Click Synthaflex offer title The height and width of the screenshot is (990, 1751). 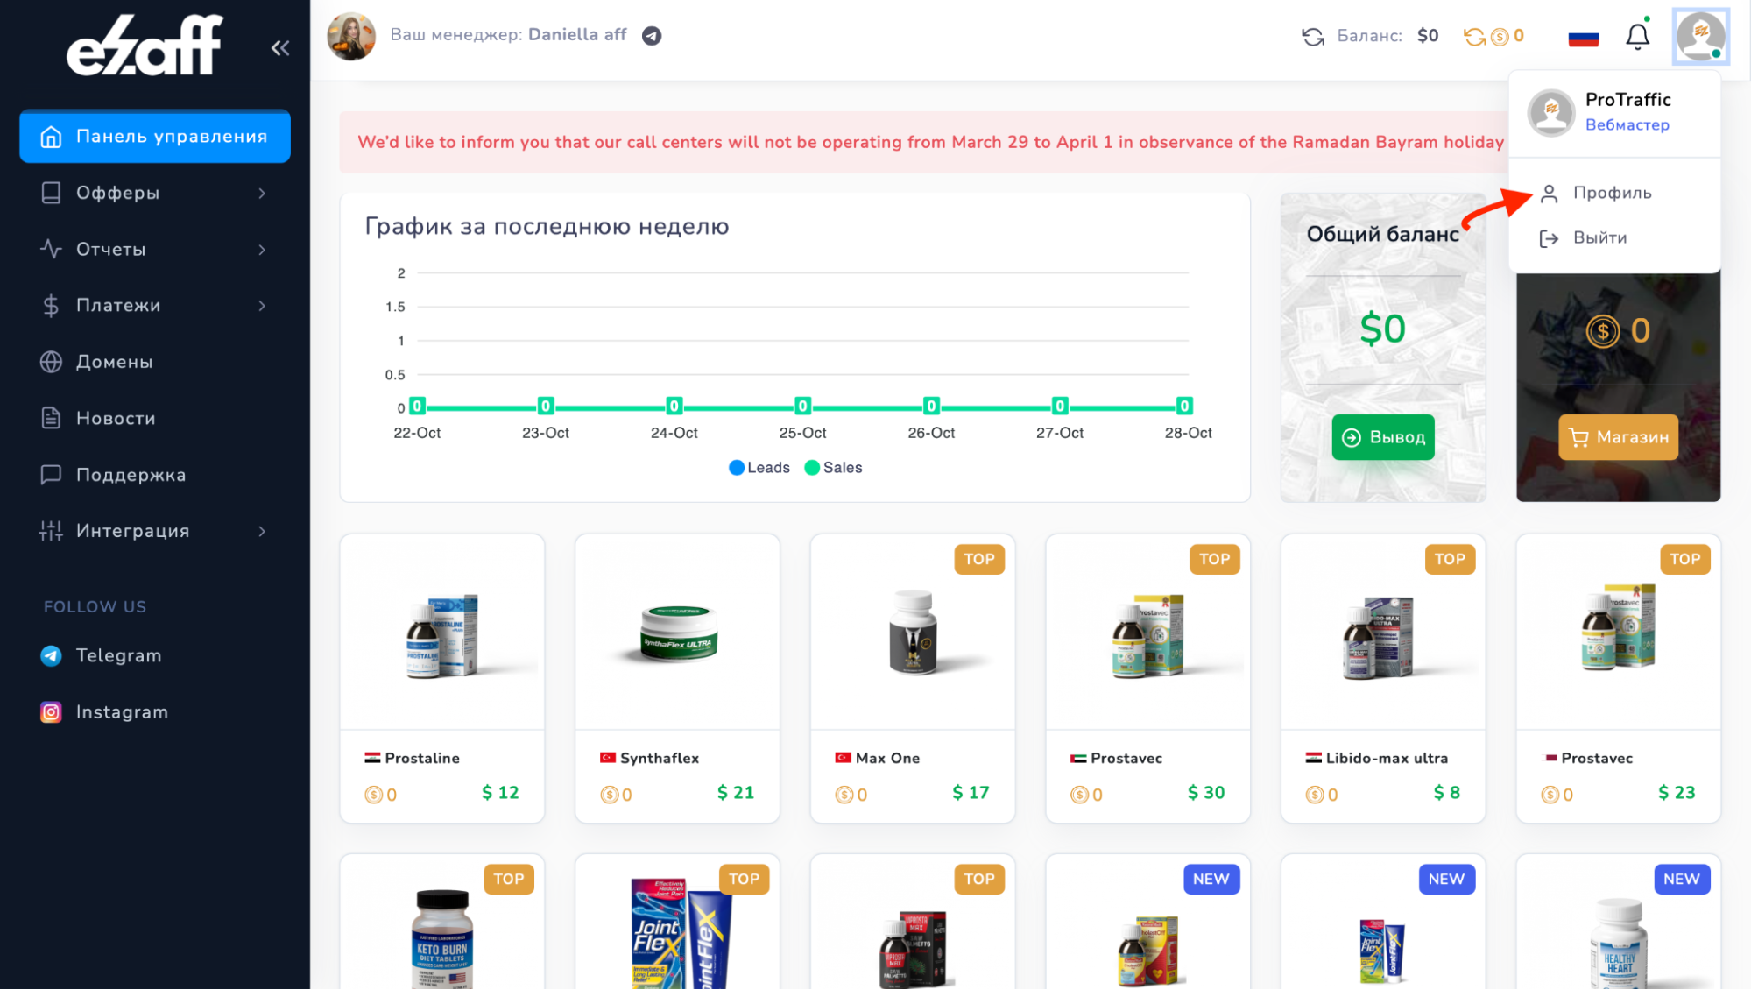[660, 759]
